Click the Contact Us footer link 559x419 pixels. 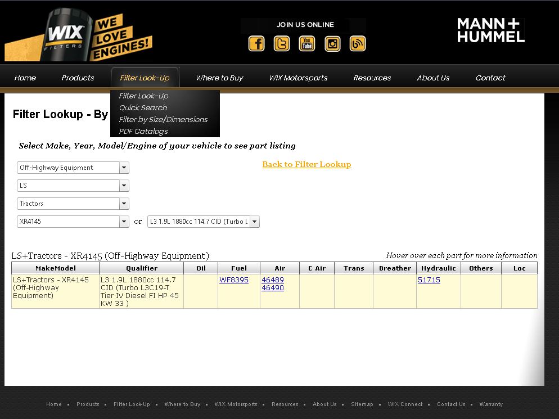click(x=451, y=404)
